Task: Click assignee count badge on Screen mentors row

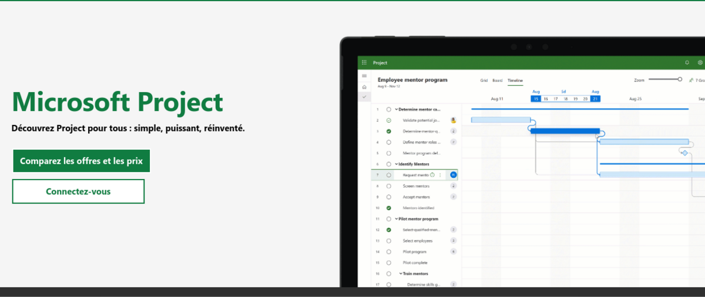Action: (x=454, y=186)
